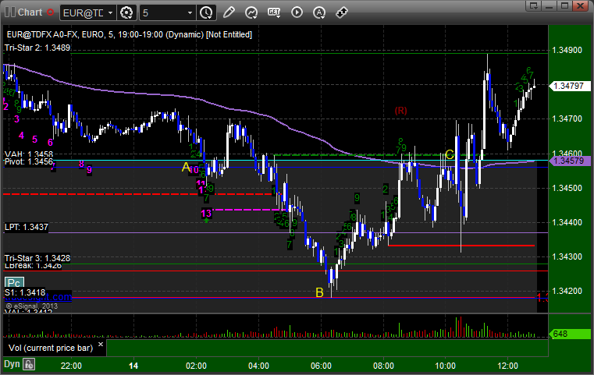Click the red (R) marker
594x375 pixels.
click(x=400, y=111)
